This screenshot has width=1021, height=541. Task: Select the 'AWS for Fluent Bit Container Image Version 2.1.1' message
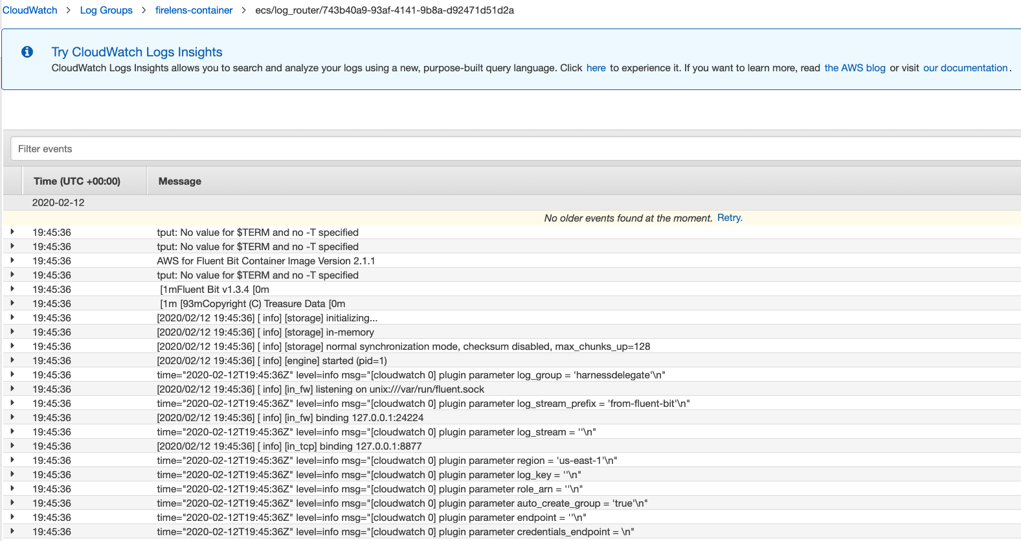(x=266, y=261)
